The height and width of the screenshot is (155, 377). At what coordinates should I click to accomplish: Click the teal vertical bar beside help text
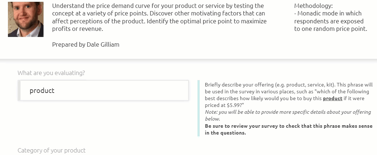199,108
